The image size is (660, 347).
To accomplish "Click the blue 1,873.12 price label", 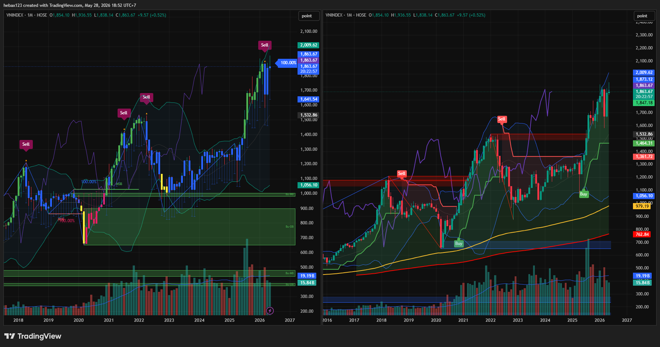I will tap(644, 79).
